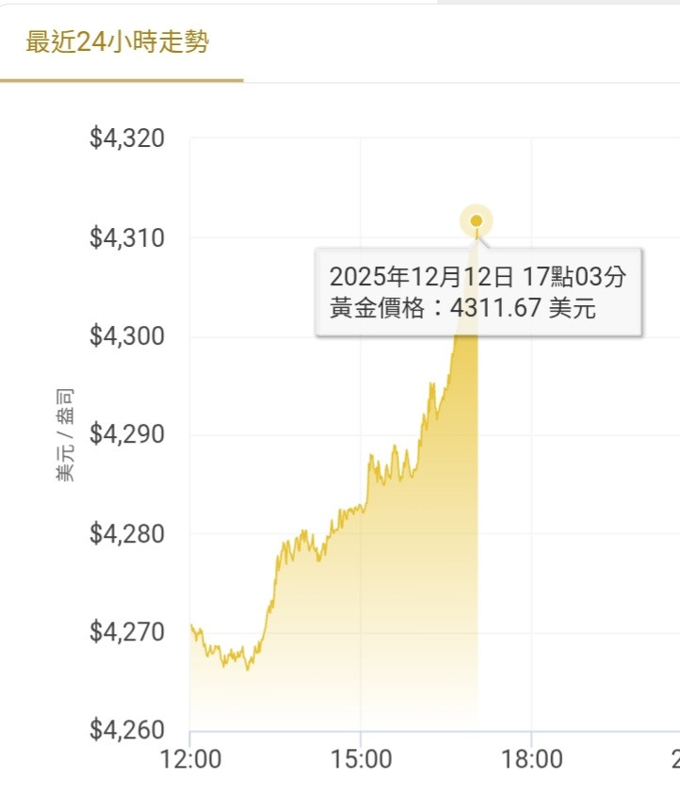Click the cut-off time label at right edge
The width and height of the screenshot is (680, 795).
point(674,759)
